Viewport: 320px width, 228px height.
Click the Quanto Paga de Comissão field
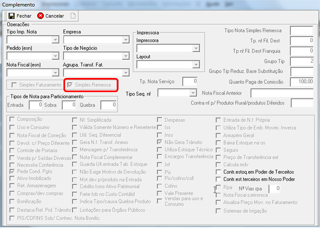click(301, 82)
